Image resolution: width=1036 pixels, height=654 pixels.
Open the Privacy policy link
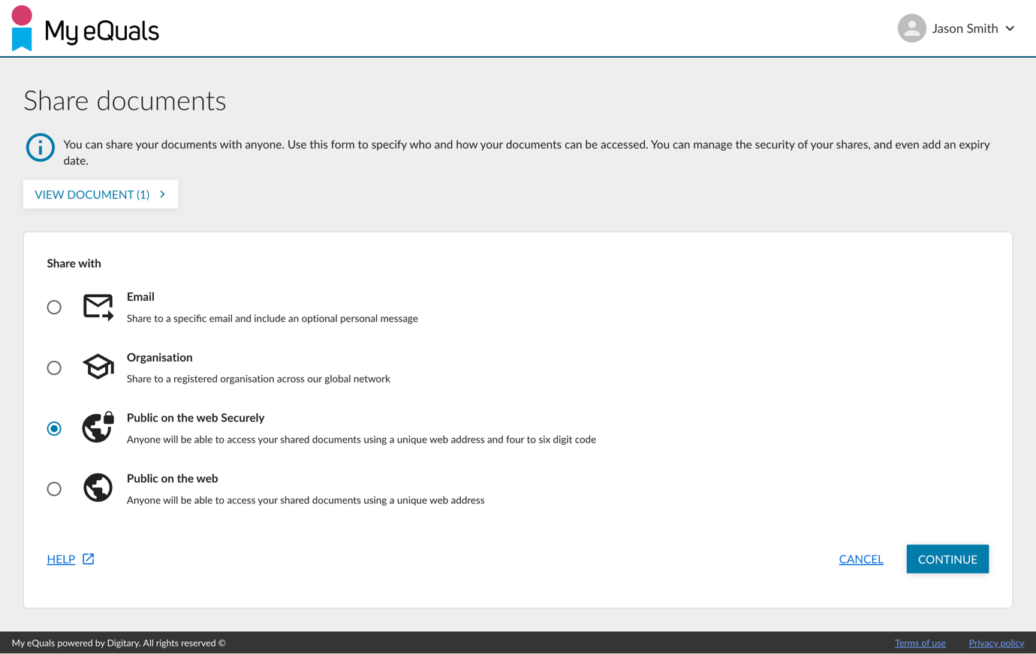pos(996,643)
